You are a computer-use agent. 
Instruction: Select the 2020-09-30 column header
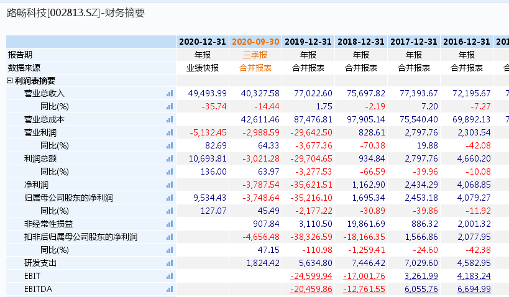coord(255,42)
